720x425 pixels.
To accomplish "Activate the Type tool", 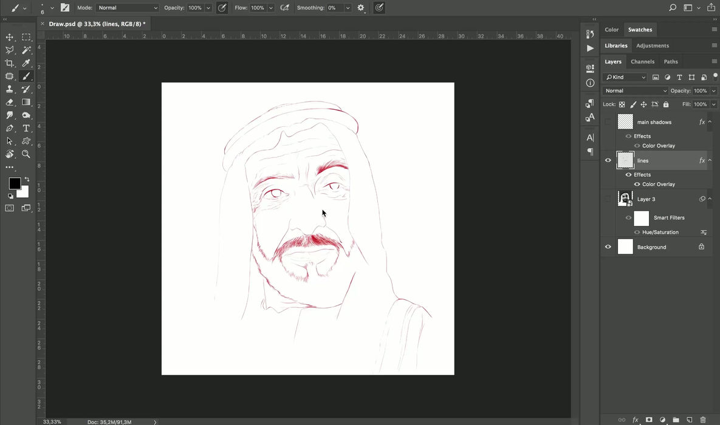I will pyautogui.click(x=26, y=128).
